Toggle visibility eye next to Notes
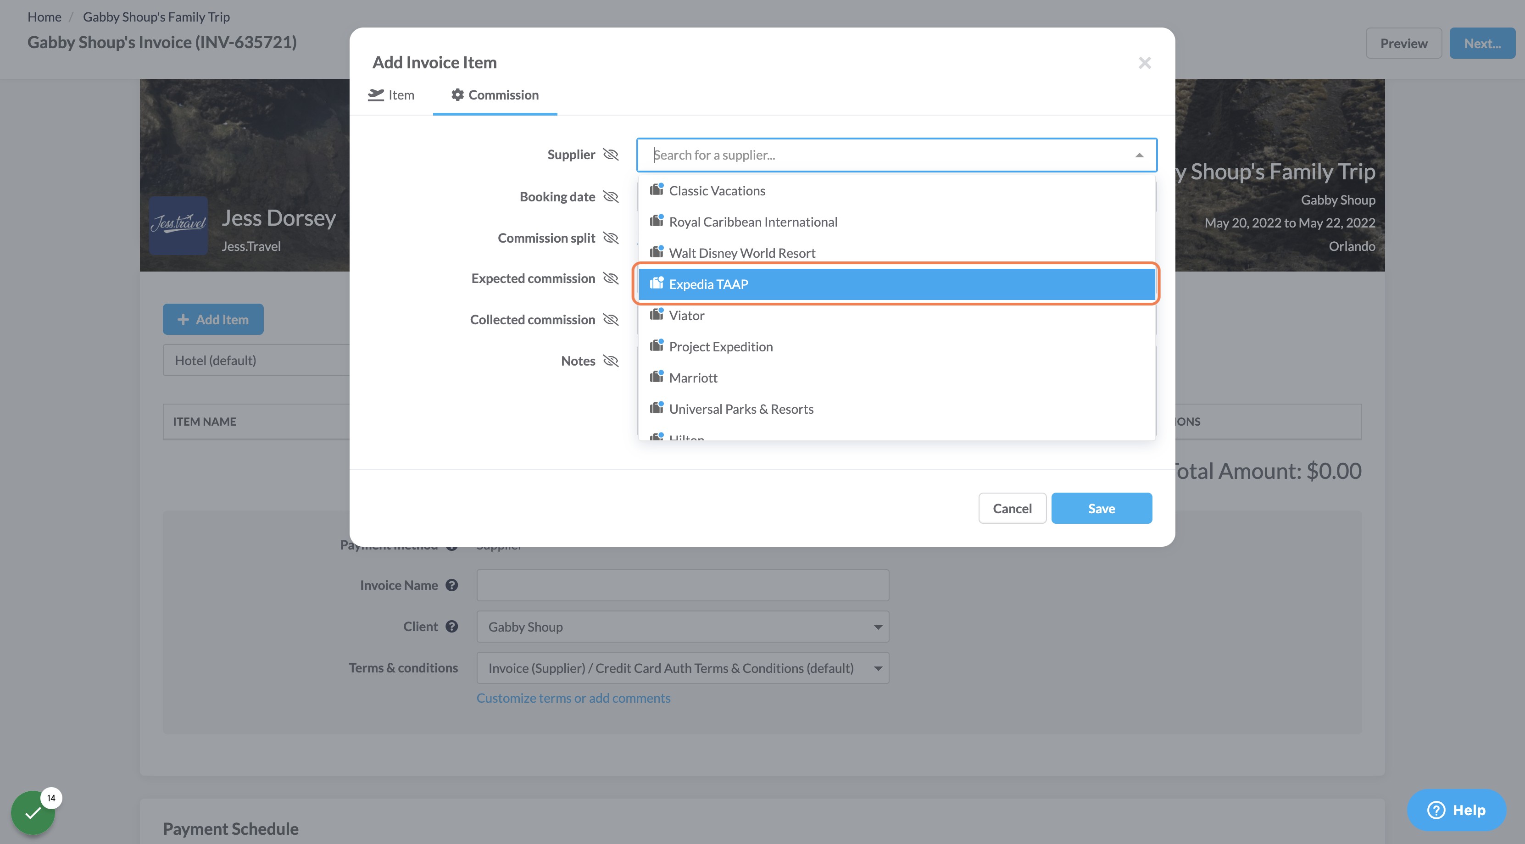The width and height of the screenshot is (1525, 844). point(610,361)
